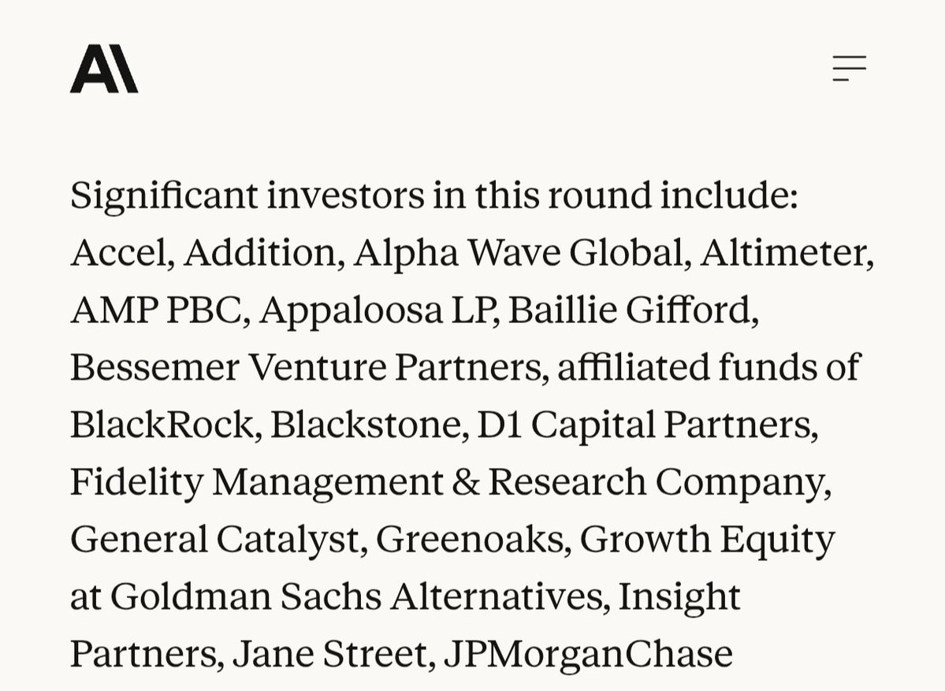Image resolution: width=945 pixels, height=691 pixels.
Task: Click the 'General Catalyst' name
Action: (x=218, y=540)
